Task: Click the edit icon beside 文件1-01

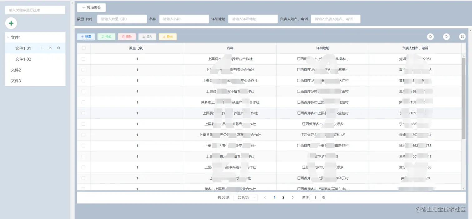Action: (x=50, y=48)
